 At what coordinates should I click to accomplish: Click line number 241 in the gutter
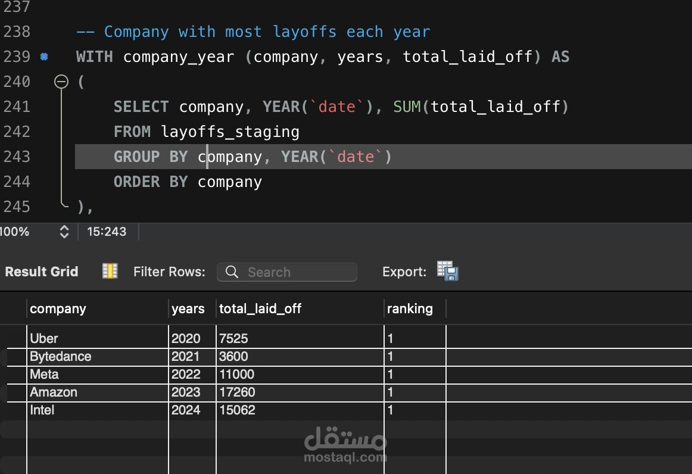(17, 107)
